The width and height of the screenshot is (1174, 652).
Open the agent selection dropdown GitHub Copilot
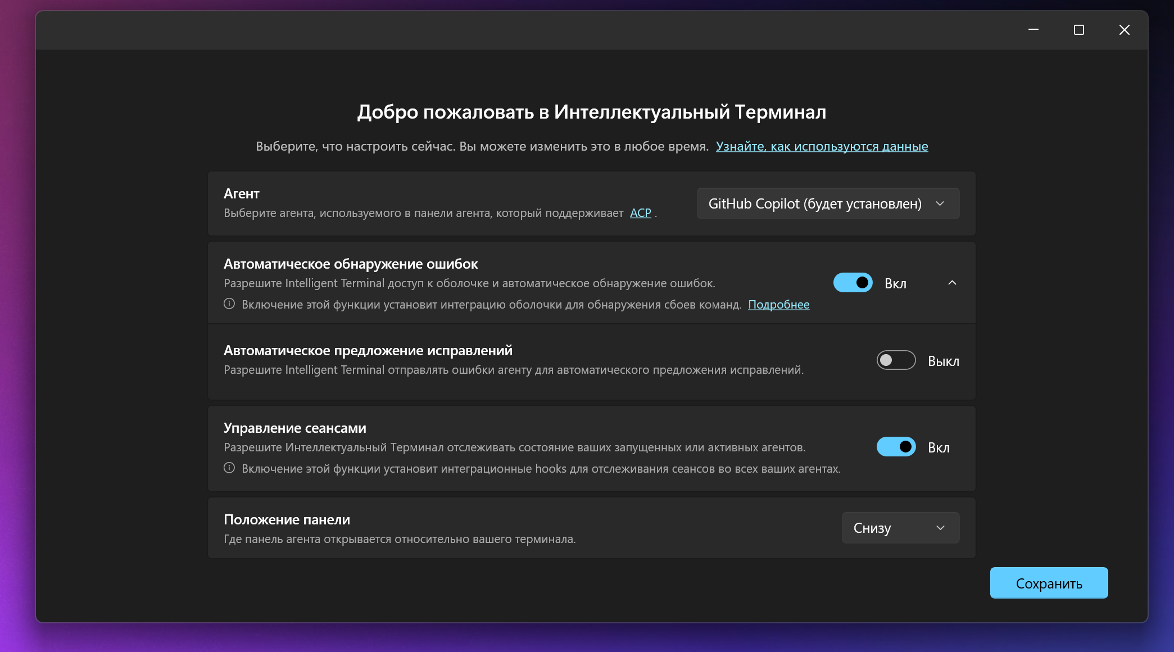(828, 203)
